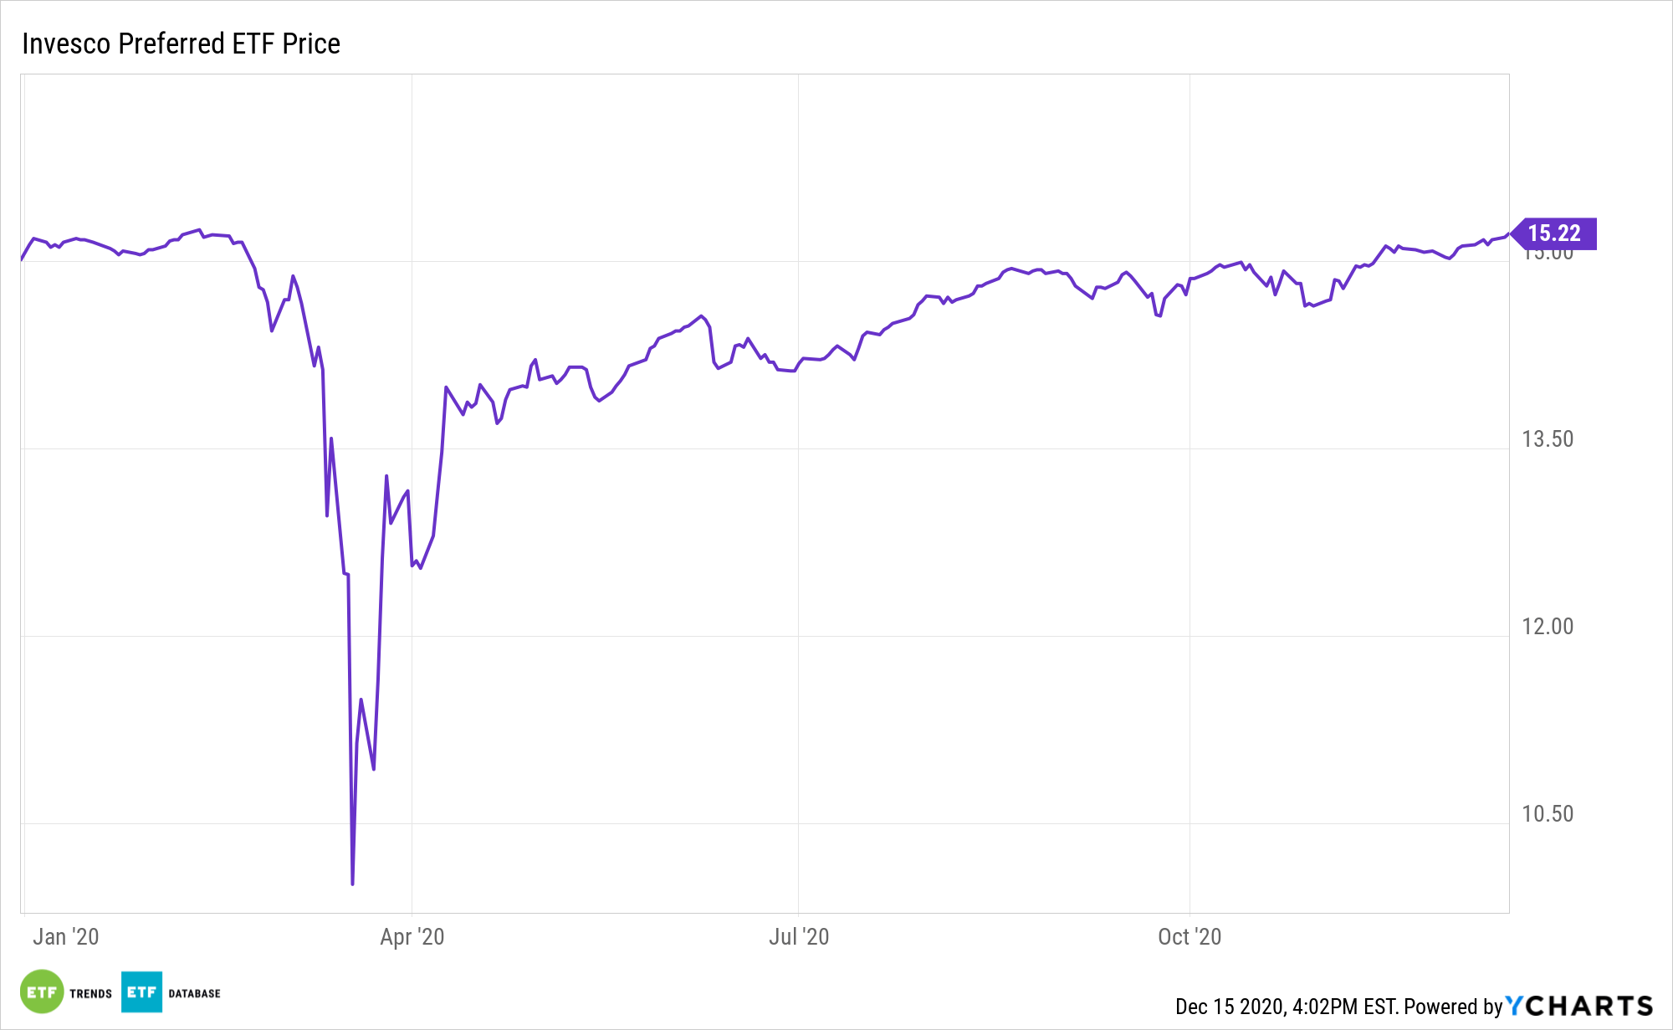This screenshot has width=1673, height=1030.
Task: Click the Jan '20 axis label
Action: [x=65, y=936]
